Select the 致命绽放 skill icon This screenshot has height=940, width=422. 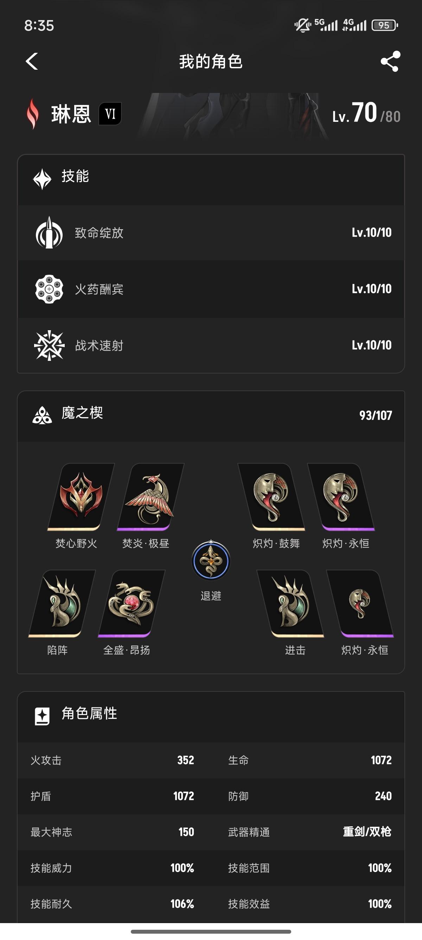(49, 233)
